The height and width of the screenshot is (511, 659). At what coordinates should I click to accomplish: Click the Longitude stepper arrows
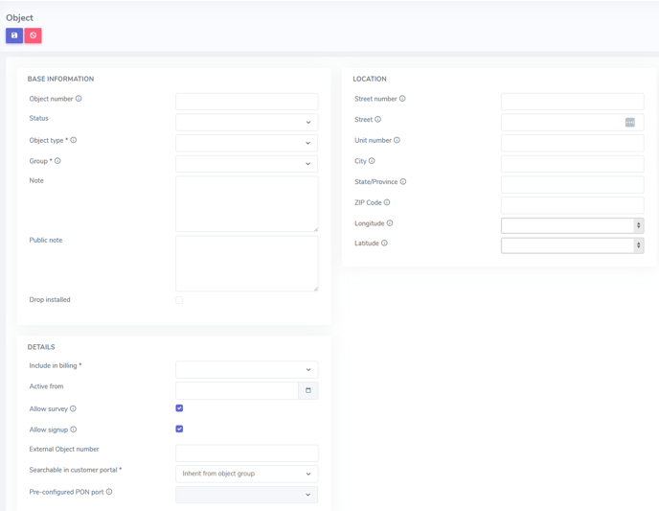click(638, 225)
